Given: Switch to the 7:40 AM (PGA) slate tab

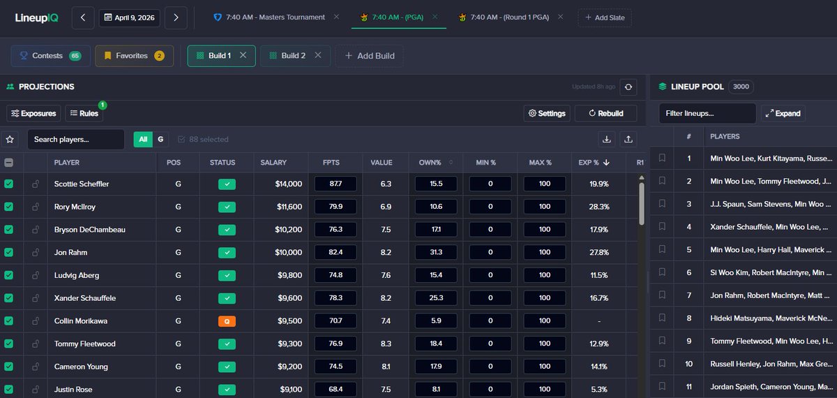Looking at the screenshot, I should point(393,17).
